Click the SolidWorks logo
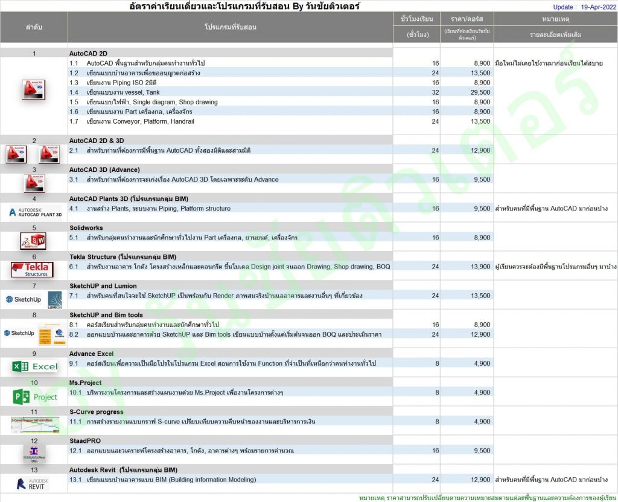This screenshot has width=618, height=502. pos(33,241)
